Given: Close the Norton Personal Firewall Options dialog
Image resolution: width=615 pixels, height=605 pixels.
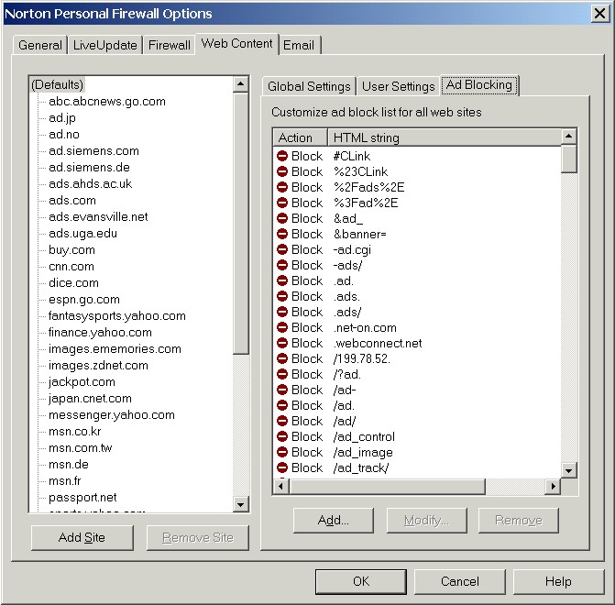Looking at the screenshot, I should click(x=600, y=14).
